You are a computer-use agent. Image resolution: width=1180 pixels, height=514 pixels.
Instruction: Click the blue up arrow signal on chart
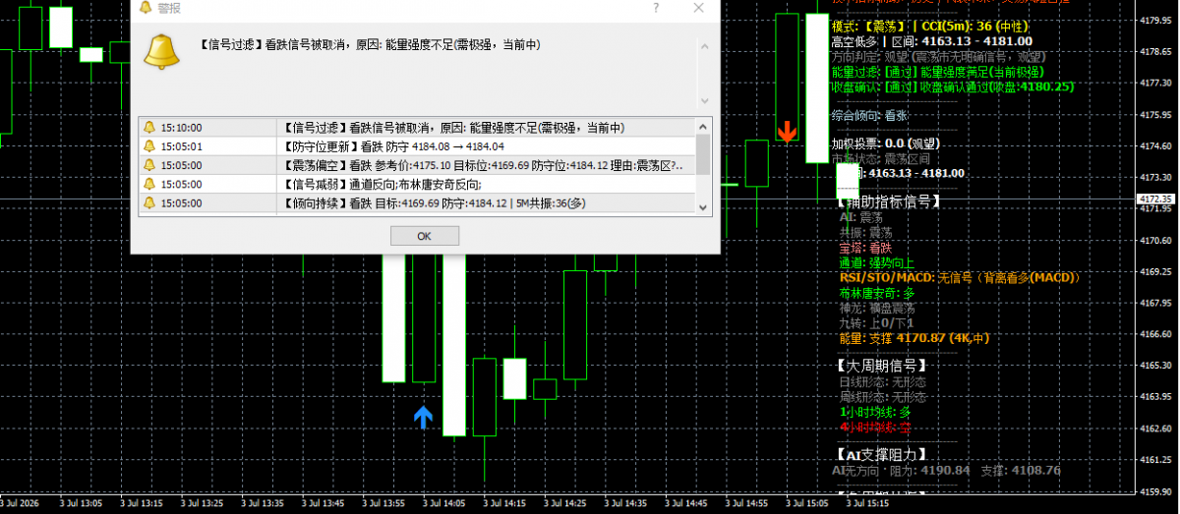(423, 418)
